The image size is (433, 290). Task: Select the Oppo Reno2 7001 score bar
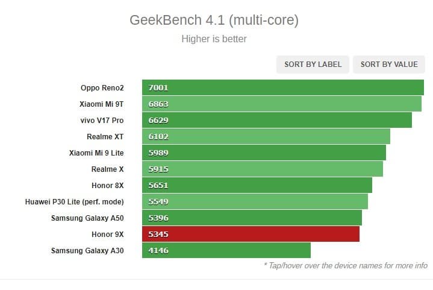coord(283,87)
